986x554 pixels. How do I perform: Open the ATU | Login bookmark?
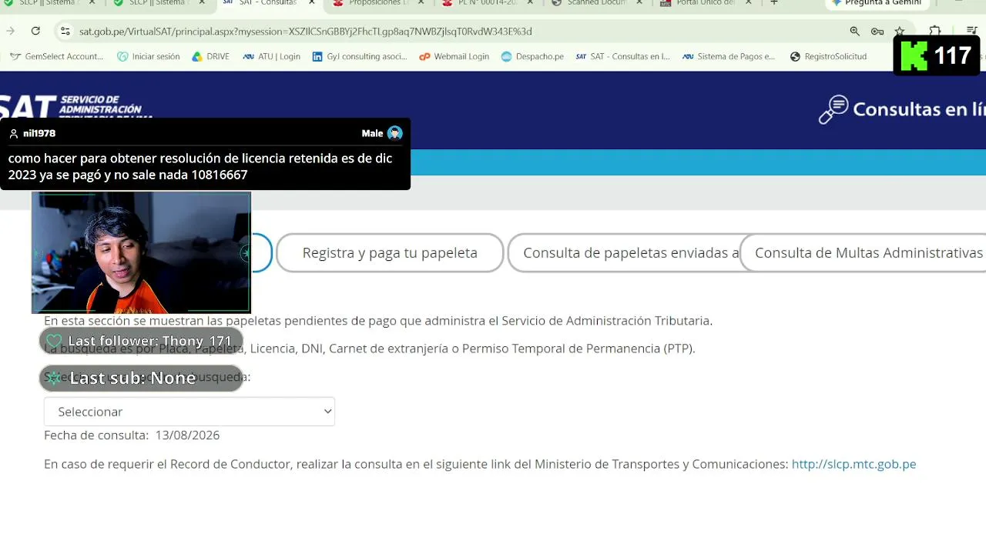(x=272, y=56)
